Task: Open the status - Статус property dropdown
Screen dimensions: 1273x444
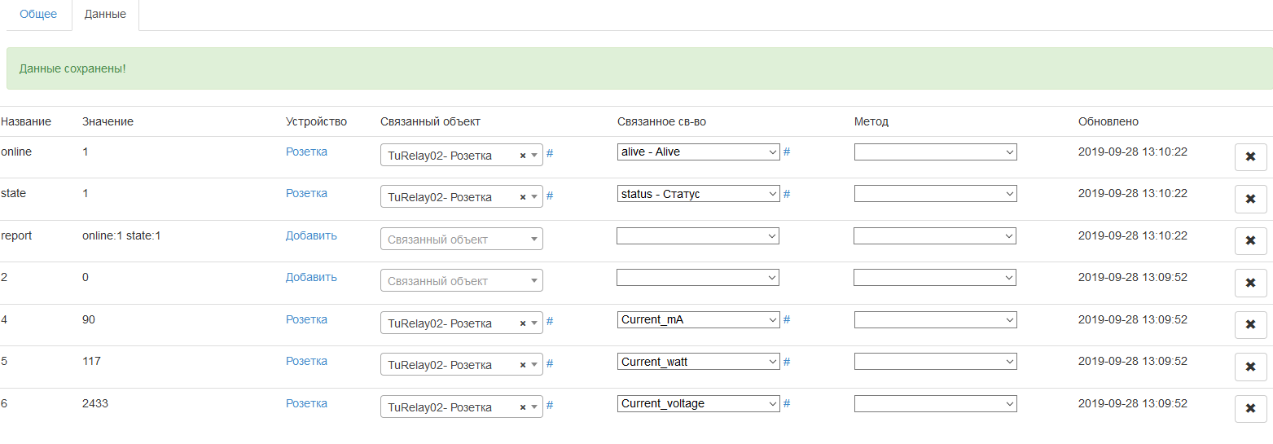Action: coord(698,194)
